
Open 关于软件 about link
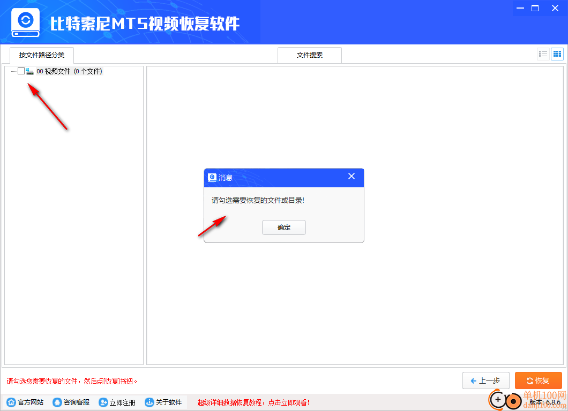pyautogui.click(x=163, y=402)
